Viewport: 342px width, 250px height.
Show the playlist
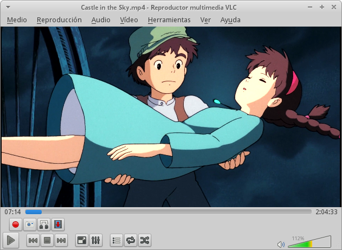117,240
